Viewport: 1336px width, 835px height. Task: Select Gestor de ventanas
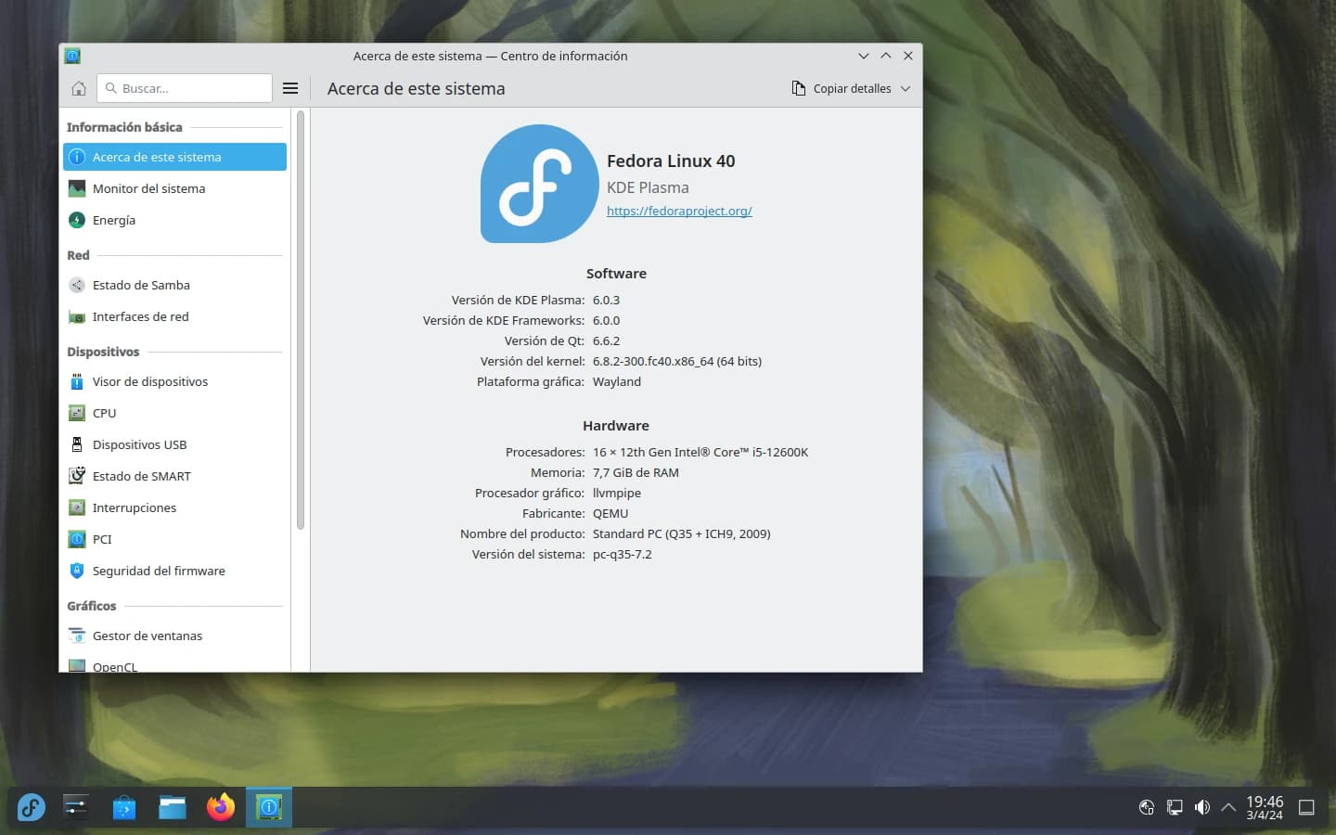click(174, 636)
